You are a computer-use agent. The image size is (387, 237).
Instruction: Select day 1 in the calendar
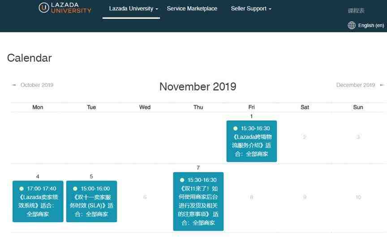coord(251,116)
